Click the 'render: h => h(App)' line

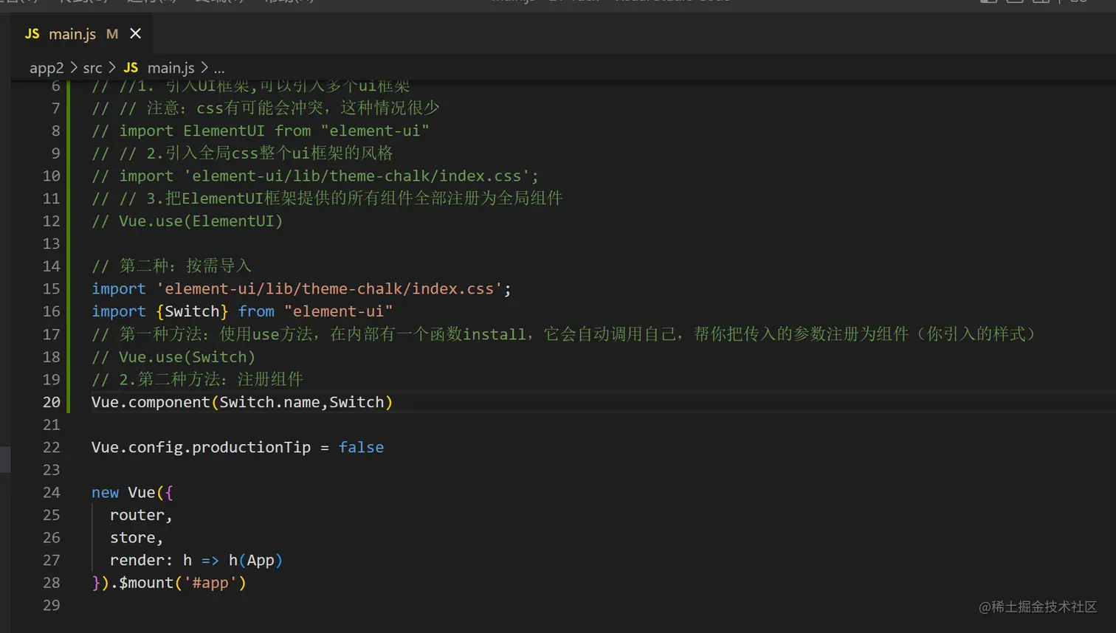pos(196,560)
